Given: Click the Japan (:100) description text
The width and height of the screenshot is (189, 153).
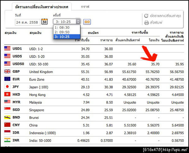Looking at the screenshot, I should (39, 87).
